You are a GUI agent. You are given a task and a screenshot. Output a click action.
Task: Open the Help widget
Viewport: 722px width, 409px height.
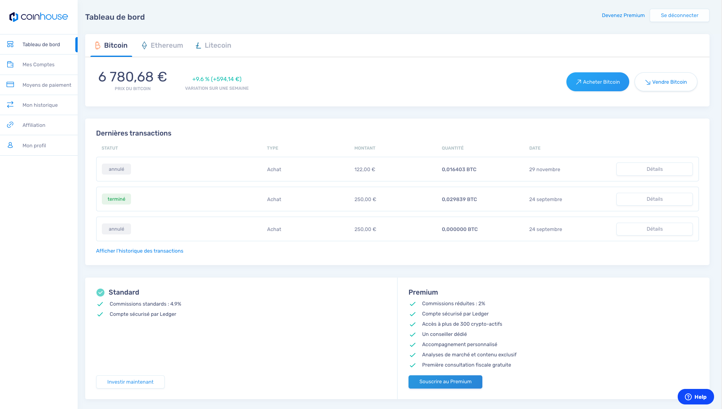pyautogui.click(x=695, y=397)
